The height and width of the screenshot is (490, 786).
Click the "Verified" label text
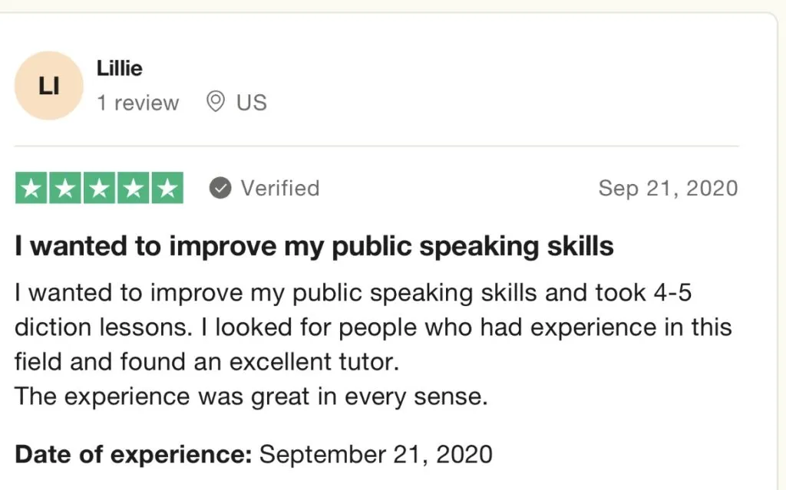click(279, 188)
